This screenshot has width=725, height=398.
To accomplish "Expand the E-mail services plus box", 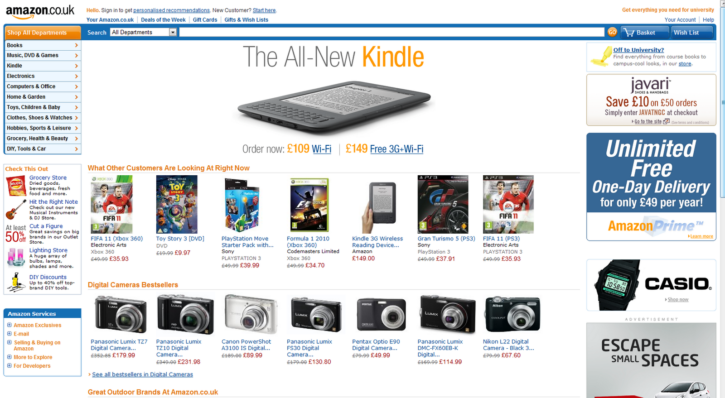I will (x=10, y=334).
